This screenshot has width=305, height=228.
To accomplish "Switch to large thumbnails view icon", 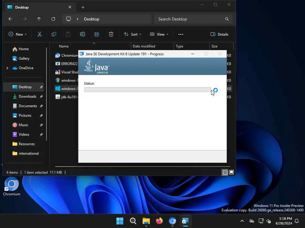I will pos(231,172).
